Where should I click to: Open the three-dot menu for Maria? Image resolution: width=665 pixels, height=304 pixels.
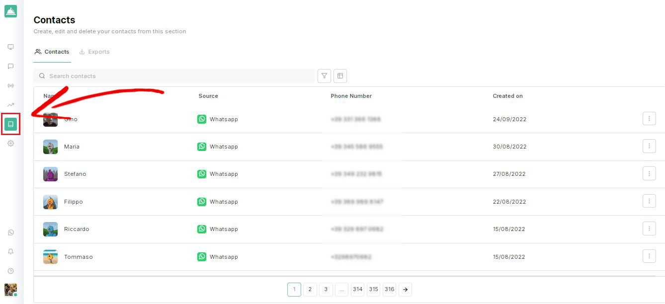[x=649, y=146]
